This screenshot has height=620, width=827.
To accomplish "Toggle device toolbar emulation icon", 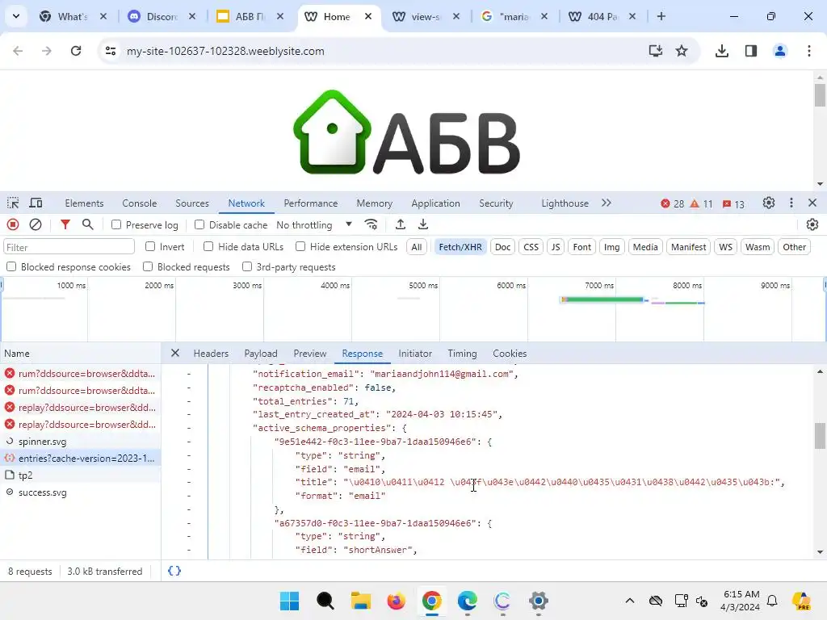I will point(36,203).
